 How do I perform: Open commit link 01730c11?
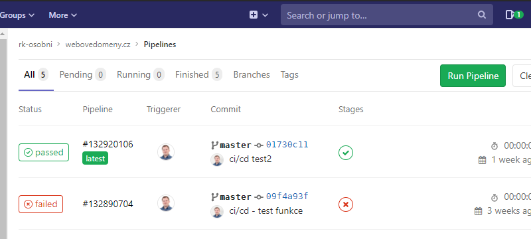pyautogui.click(x=287, y=145)
